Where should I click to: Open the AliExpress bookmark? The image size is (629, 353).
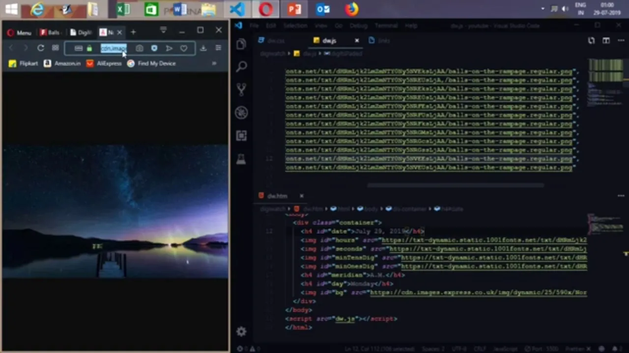pyautogui.click(x=104, y=63)
